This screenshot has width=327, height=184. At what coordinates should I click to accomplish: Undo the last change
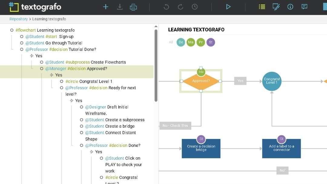(166, 7)
